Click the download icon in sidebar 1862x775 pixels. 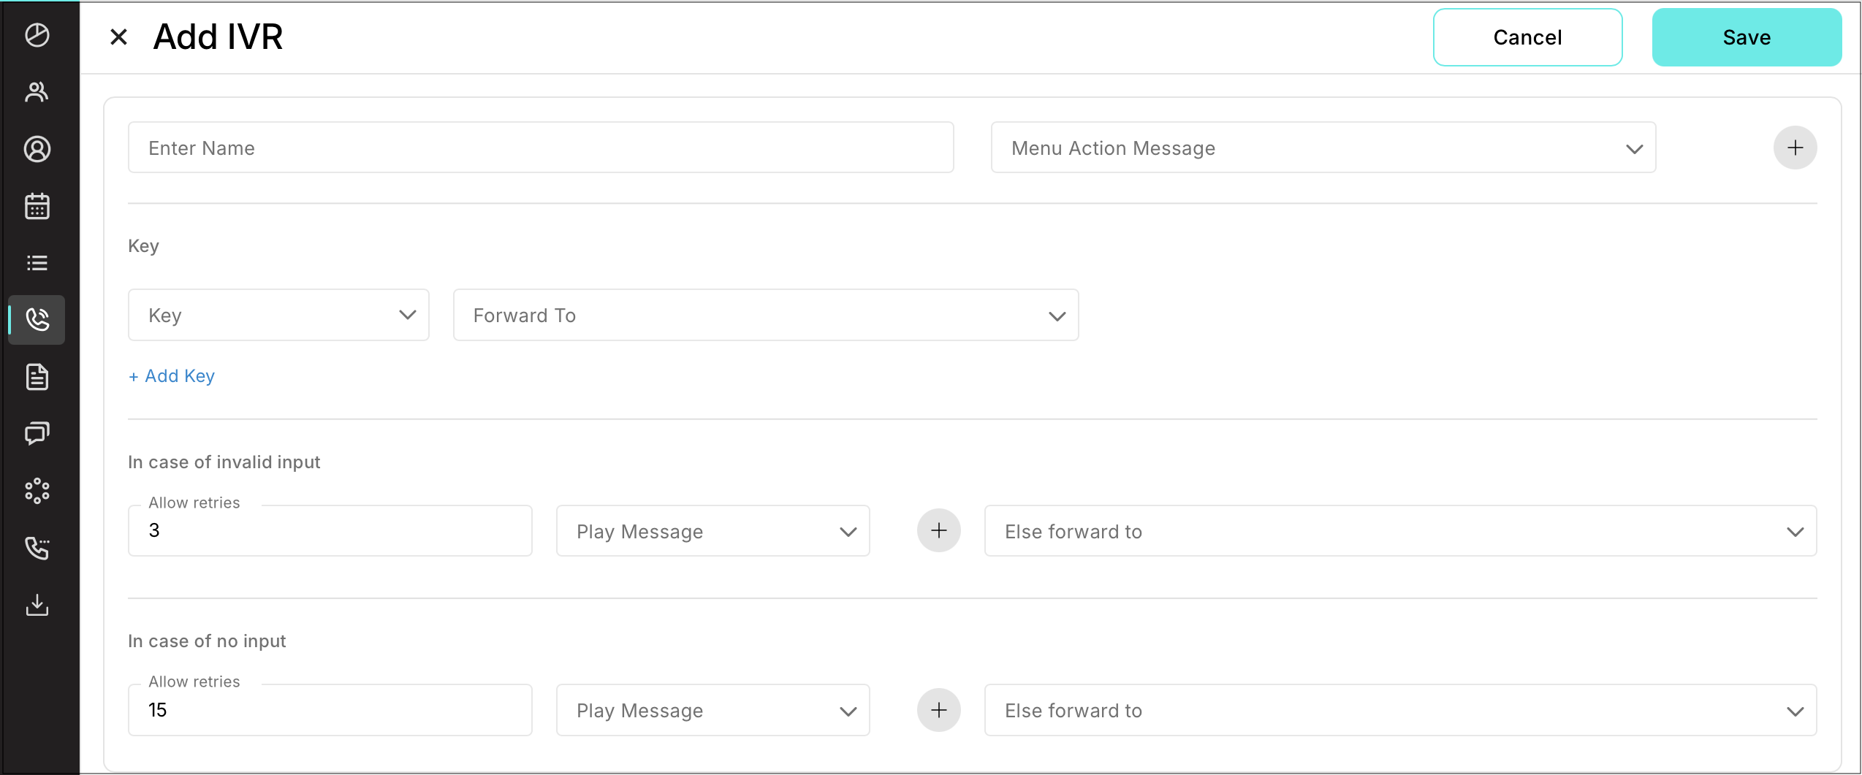point(37,605)
